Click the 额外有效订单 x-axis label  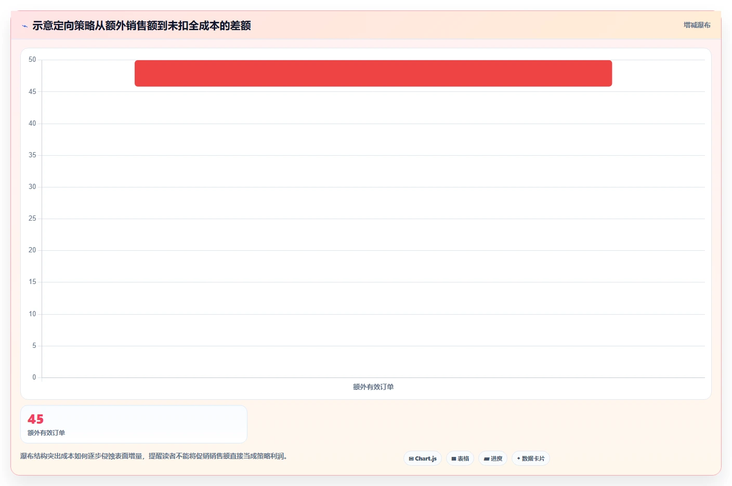tap(373, 387)
